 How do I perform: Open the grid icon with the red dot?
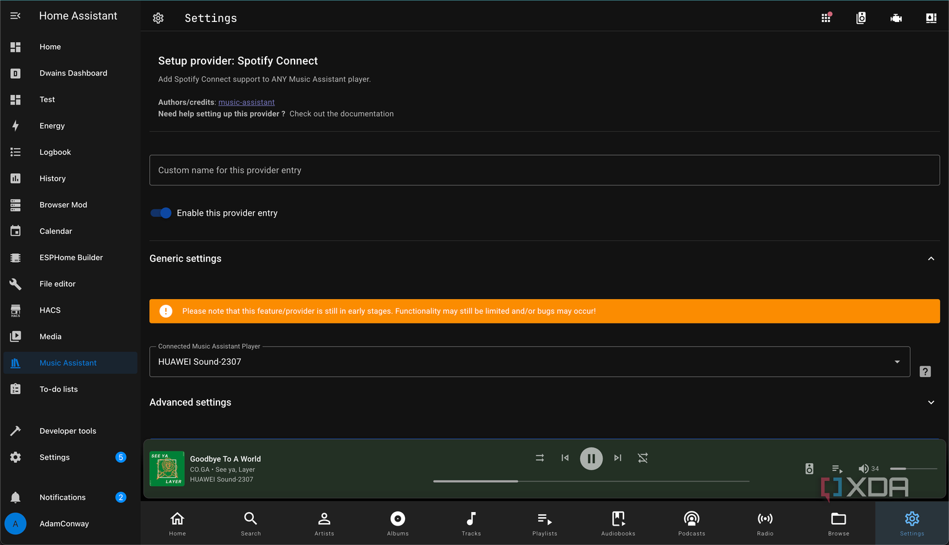click(x=826, y=18)
